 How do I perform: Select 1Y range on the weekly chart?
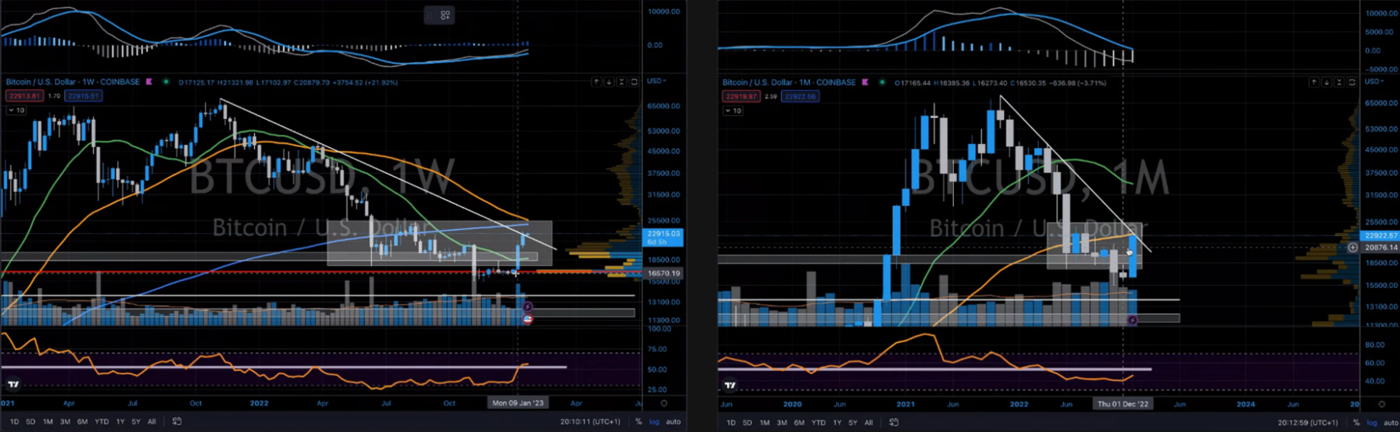point(120,421)
